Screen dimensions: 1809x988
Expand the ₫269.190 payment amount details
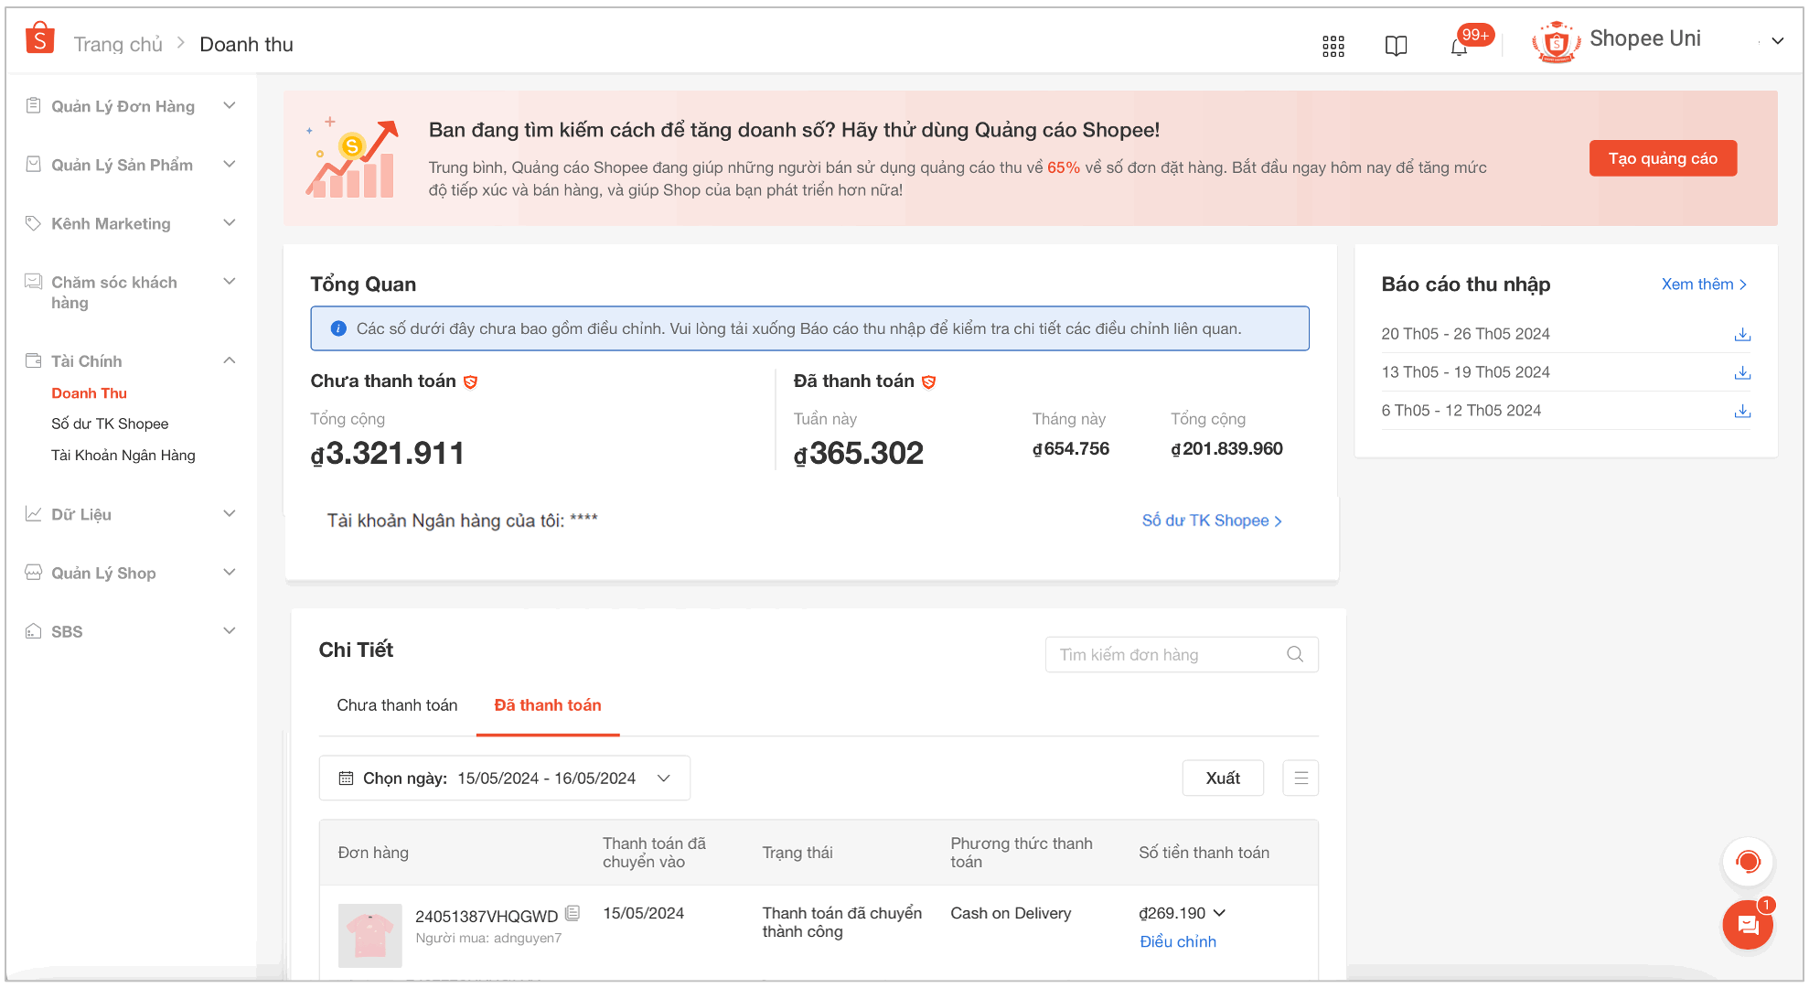tap(1220, 913)
